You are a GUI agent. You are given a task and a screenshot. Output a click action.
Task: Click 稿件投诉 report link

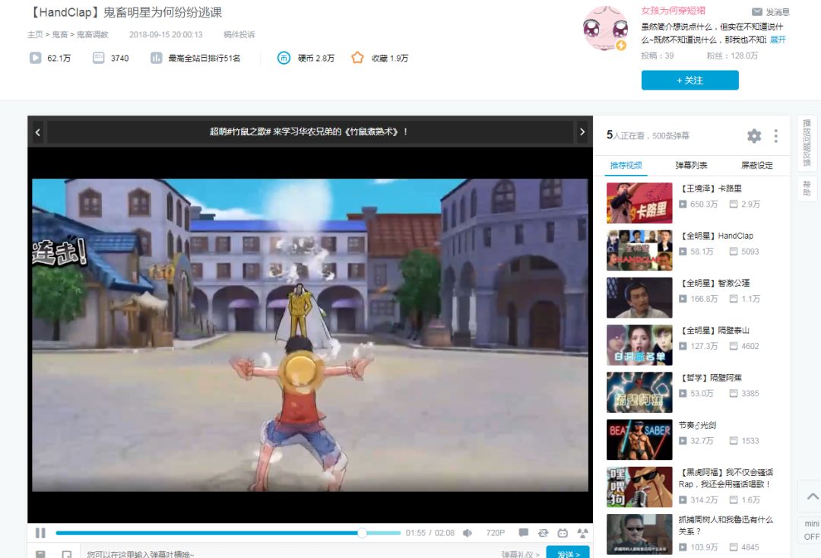coord(239,34)
